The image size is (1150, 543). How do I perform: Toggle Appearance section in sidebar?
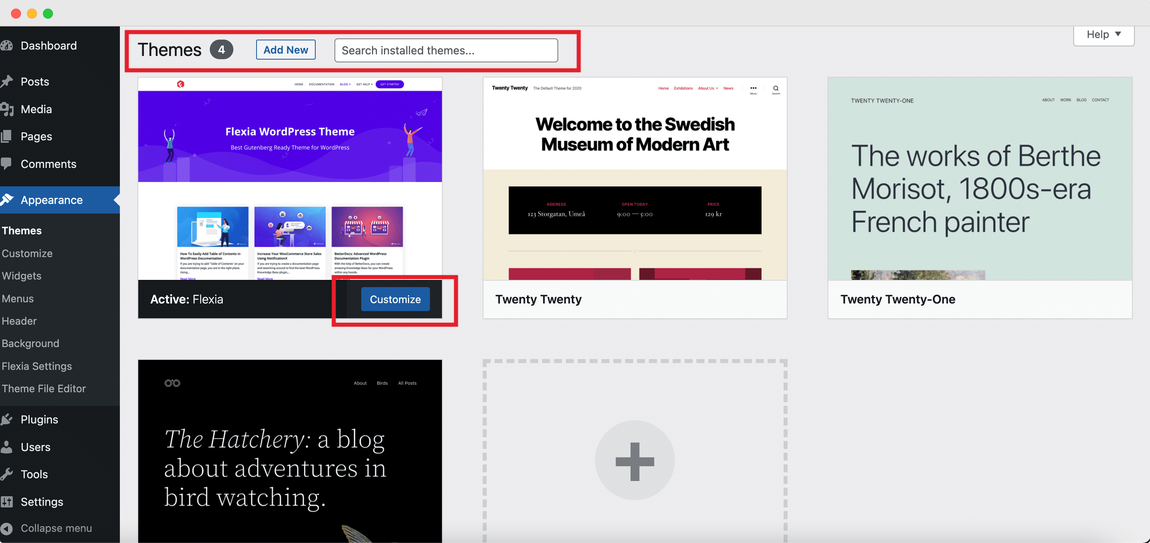51,199
